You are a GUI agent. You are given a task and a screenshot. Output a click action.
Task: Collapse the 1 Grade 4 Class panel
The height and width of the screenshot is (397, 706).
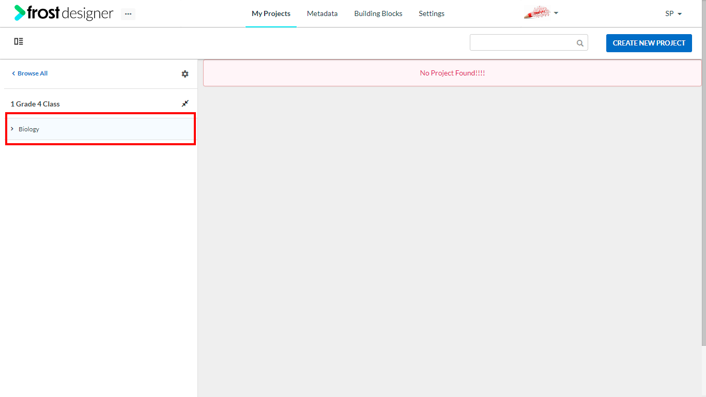click(185, 103)
